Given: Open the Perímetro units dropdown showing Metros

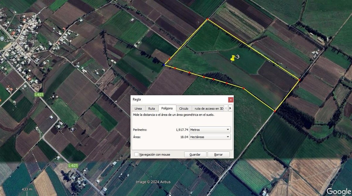Looking at the screenshot, I should (210, 129).
